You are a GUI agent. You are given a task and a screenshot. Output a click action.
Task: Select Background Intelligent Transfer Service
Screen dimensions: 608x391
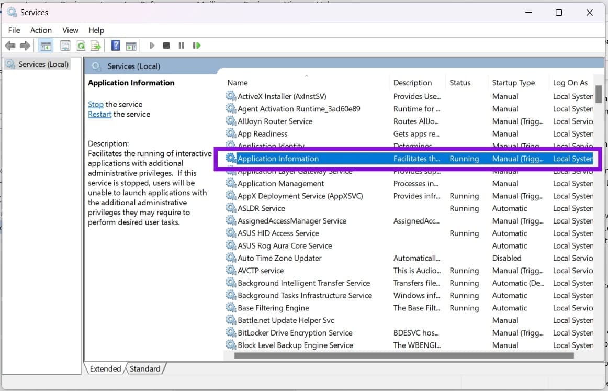(409, 283)
